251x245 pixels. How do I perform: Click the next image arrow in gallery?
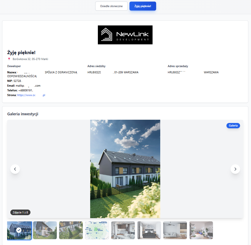[x=235, y=169]
